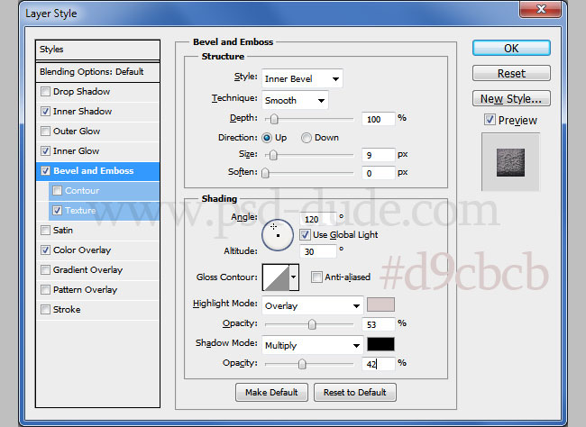
Task: Confirm with the OK button
Action: 511,48
